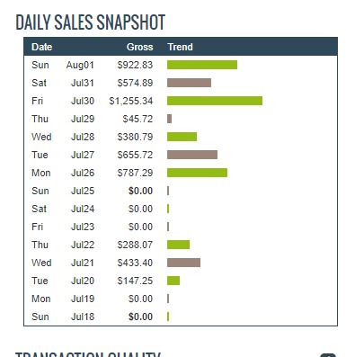The width and height of the screenshot is (346, 357).
Task: Click the Gross column header
Action: point(139,47)
